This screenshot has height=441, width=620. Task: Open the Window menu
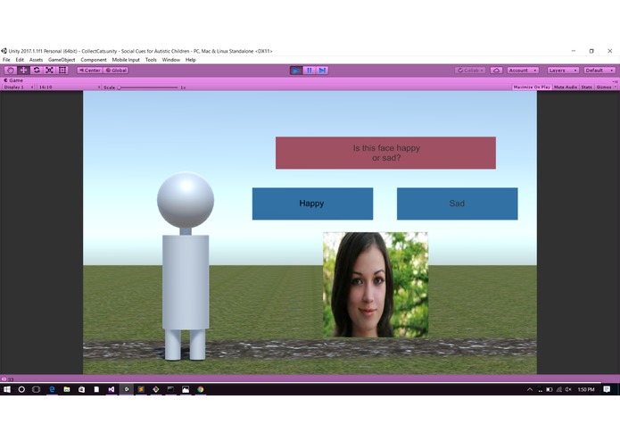[170, 60]
